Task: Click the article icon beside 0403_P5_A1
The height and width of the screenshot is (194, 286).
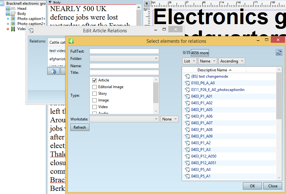Action: tap(187, 176)
